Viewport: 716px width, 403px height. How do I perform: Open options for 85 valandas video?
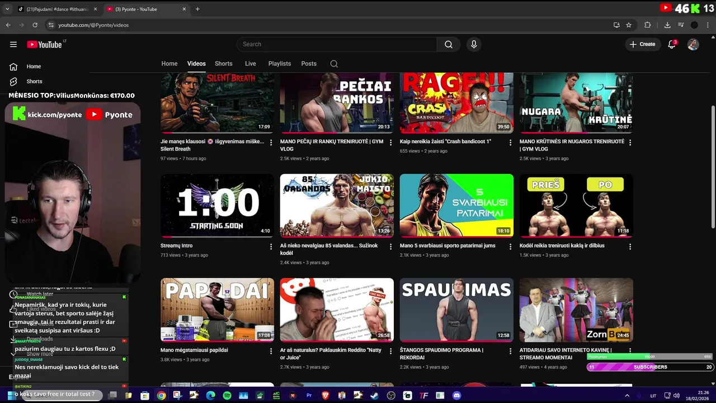[390, 246]
